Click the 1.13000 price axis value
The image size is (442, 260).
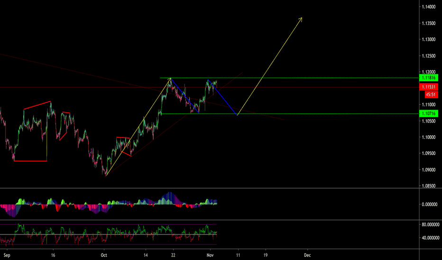pos(428,39)
